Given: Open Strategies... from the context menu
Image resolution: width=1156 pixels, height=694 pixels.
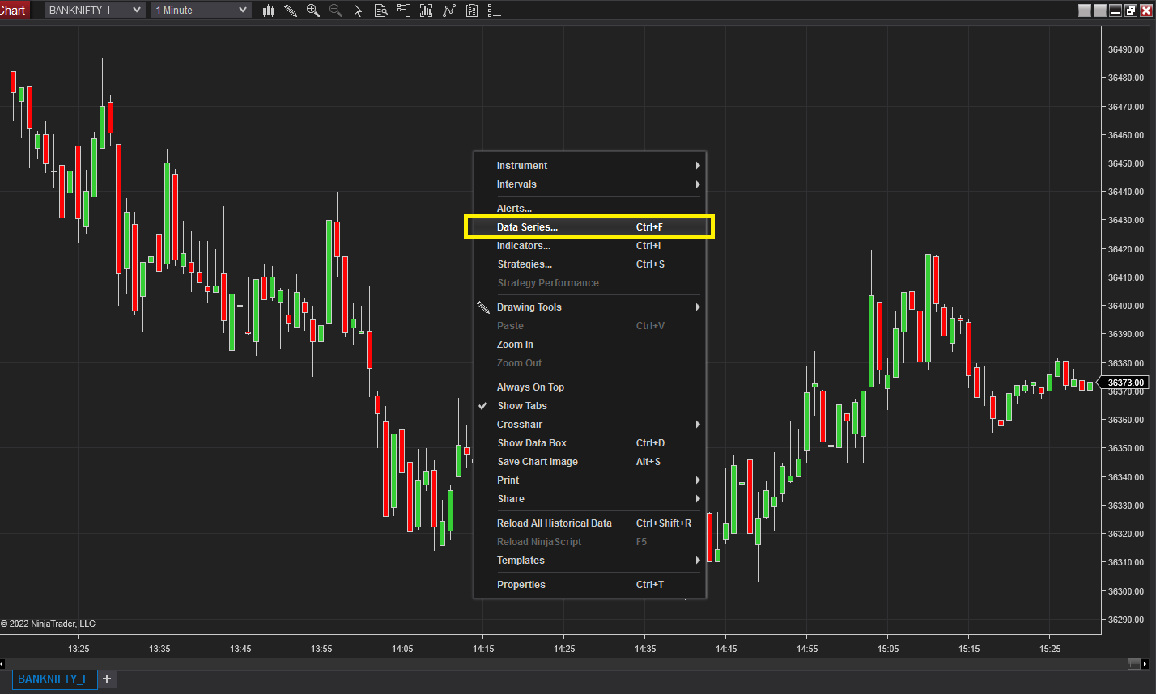Looking at the screenshot, I should point(590,264).
